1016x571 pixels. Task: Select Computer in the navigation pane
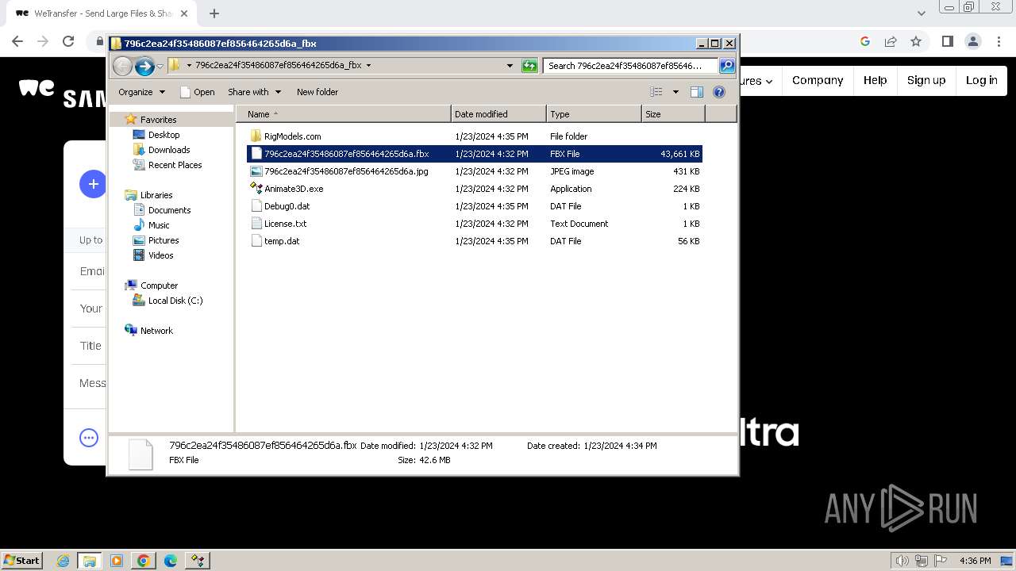coord(159,285)
